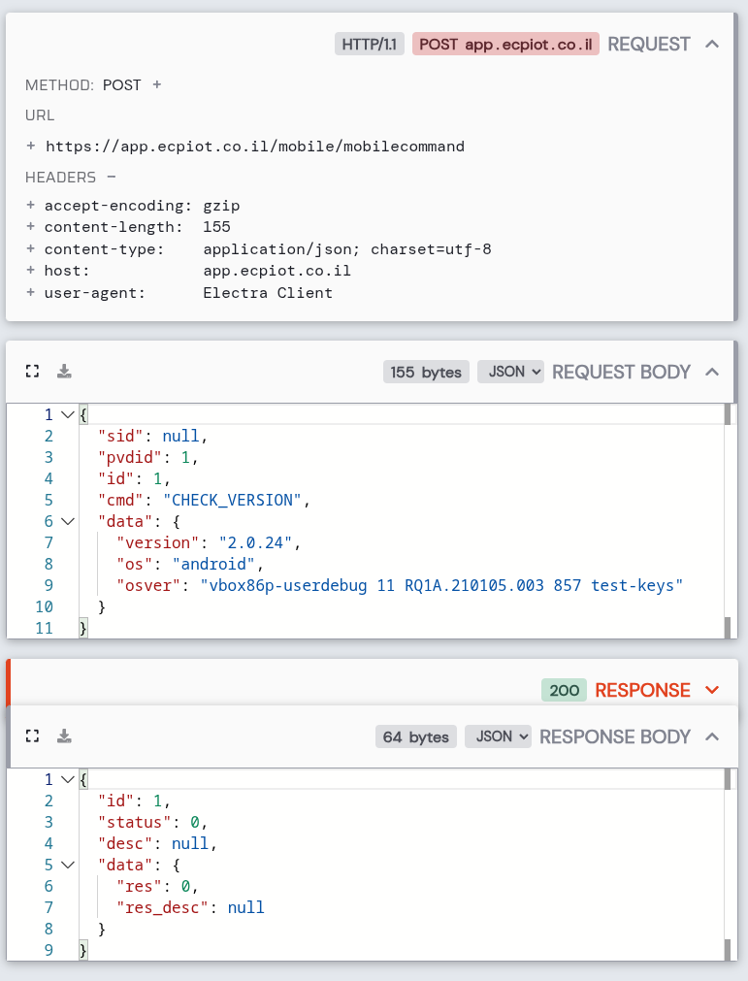Viewport: 748px width, 981px height.
Task: Download the response body
Action: pos(63,736)
